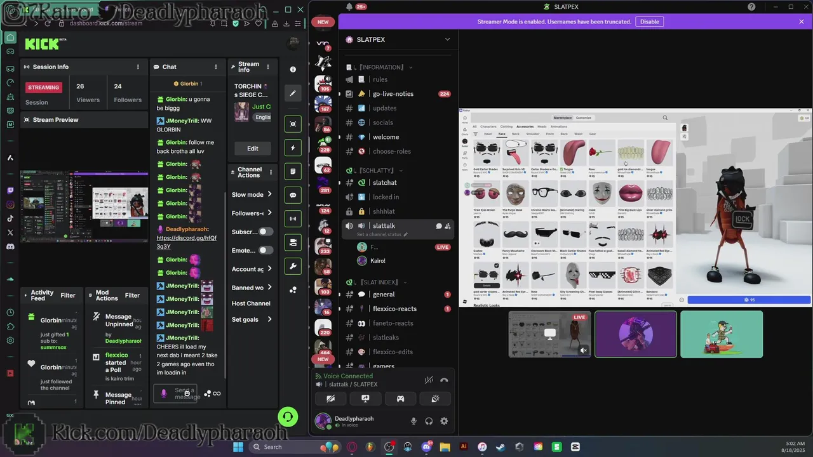Open the slatchat channel
813x457 pixels.
[x=397, y=183]
